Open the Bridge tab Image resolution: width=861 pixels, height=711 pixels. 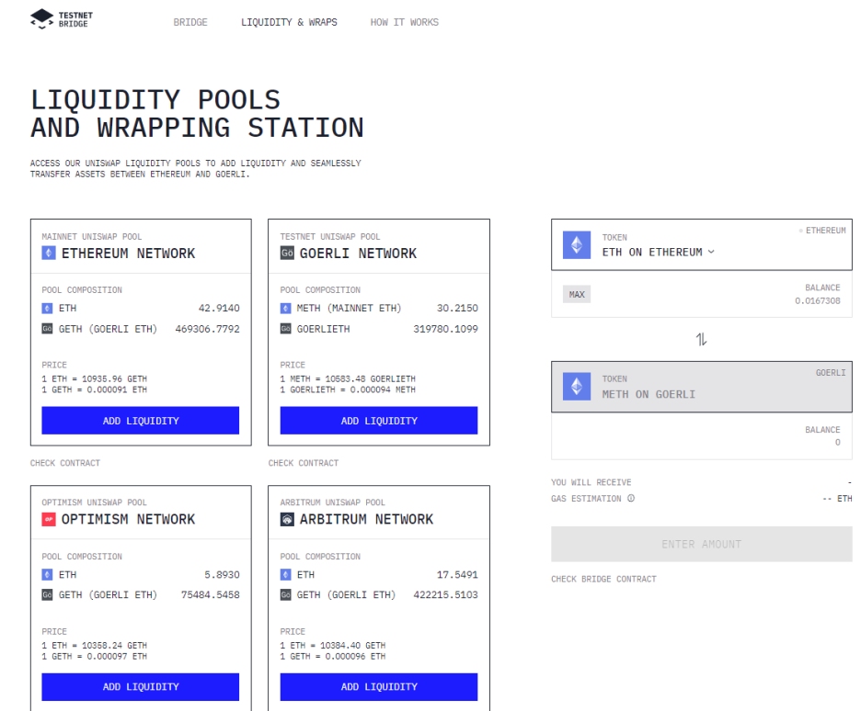click(190, 22)
